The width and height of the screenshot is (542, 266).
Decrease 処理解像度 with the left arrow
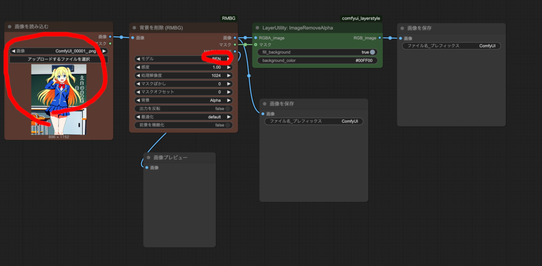(138, 75)
